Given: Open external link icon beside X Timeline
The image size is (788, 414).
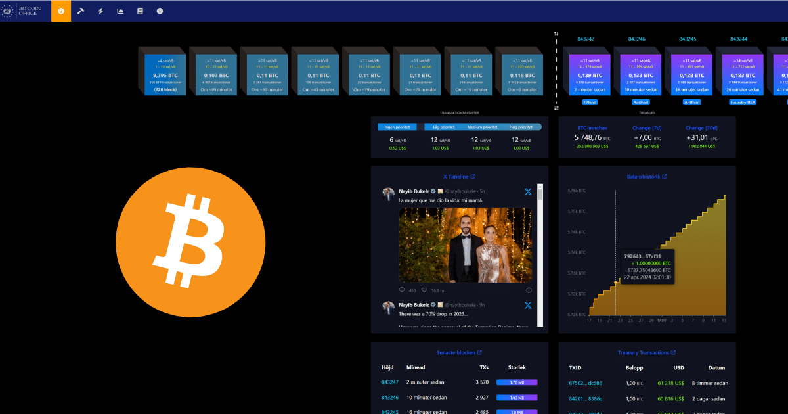Looking at the screenshot, I should [473, 177].
